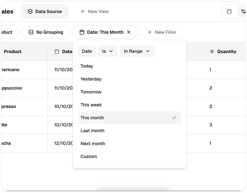Click the plus icon next to New View

pos(82,12)
